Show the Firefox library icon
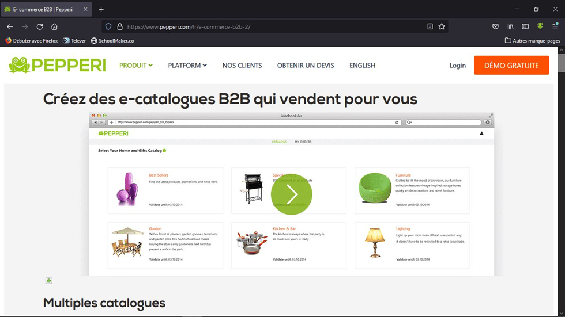The width and height of the screenshot is (565, 317). click(x=510, y=26)
